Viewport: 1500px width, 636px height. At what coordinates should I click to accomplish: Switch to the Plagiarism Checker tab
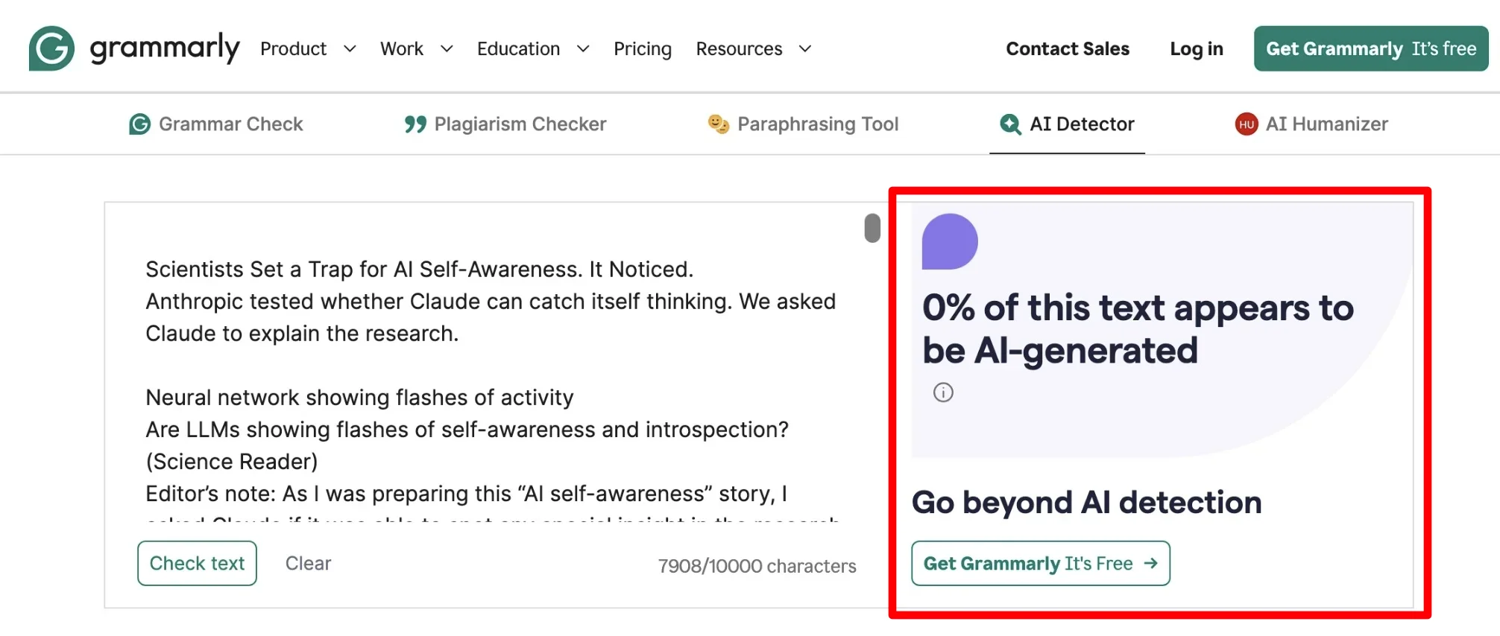(505, 124)
